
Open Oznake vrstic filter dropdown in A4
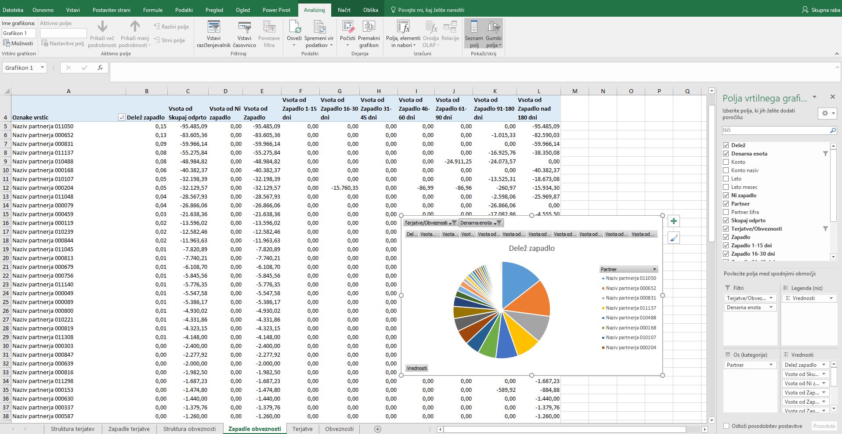122,117
